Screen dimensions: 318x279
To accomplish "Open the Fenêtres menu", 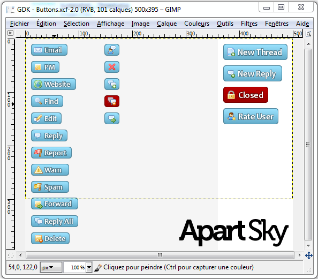I will 277,24.
